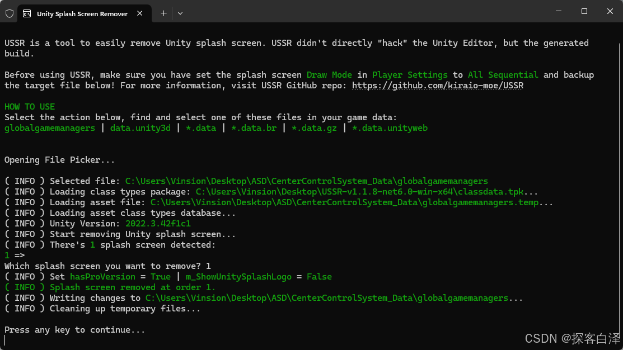Click the green HOW TO USE heading
The width and height of the screenshot is (623, 350).
click(x=30, y=107)
